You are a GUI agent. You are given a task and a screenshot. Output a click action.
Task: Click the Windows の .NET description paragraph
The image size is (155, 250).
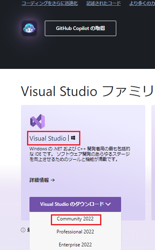coord(80,154)
